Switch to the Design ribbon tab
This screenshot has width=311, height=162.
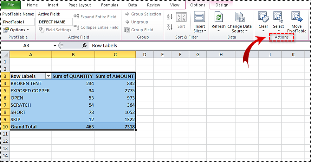click(222, 5)
